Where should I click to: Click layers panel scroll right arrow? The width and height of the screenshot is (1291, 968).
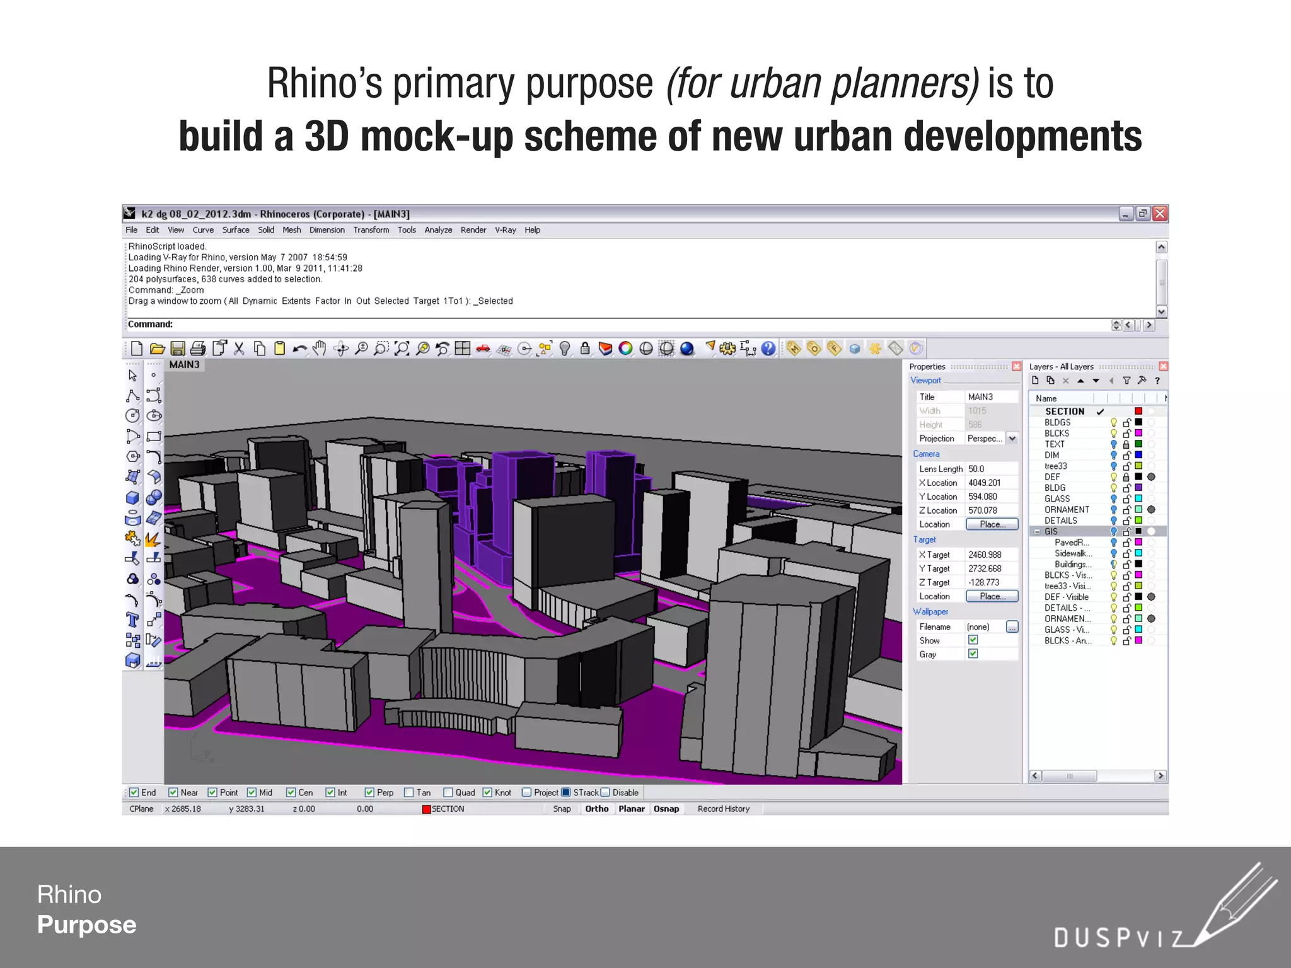click(x=1161, y=776)
